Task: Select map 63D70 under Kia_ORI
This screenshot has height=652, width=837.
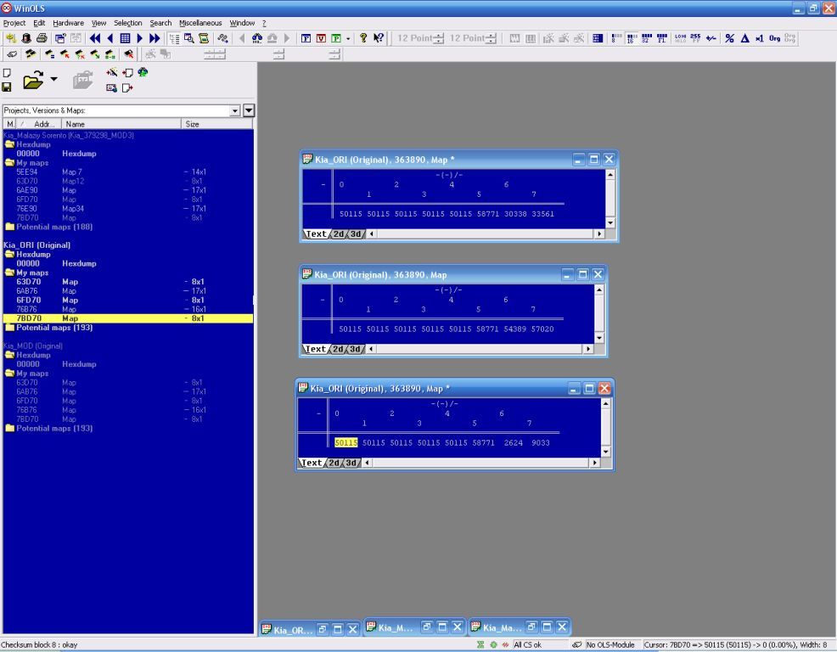Action: (x=128, y=281)
